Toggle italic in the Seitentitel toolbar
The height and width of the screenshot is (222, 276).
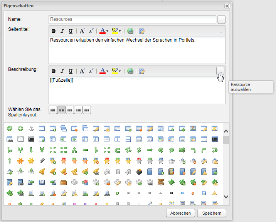[62, 31]
